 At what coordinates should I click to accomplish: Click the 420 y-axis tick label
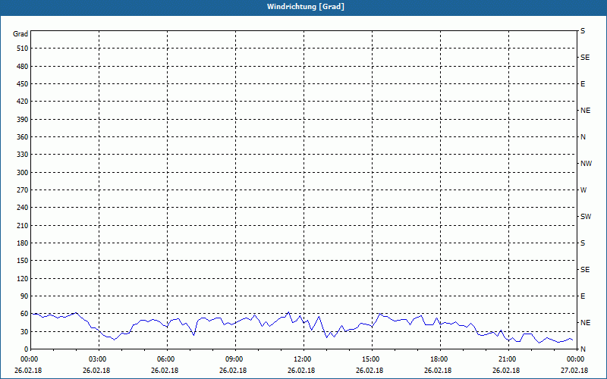pos(23,102)
